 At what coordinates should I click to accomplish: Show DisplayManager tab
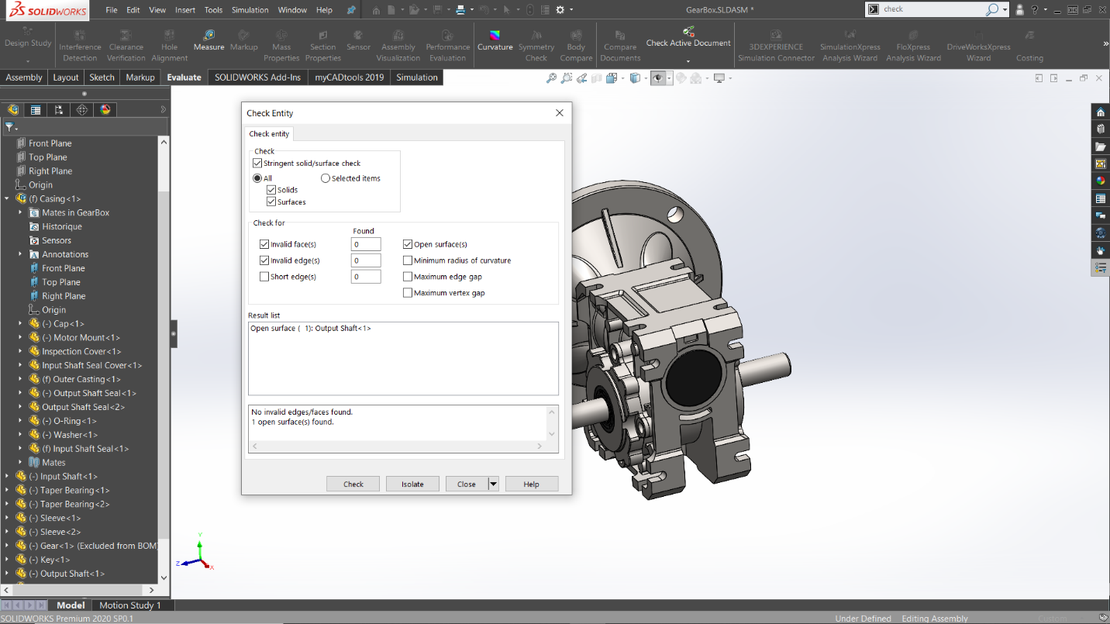coord(105,110)
